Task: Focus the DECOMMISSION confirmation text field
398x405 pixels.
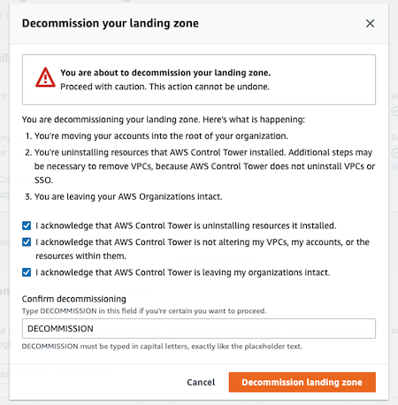Action: [x=199, y=328]
